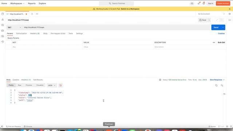Open Environments panel in the sidebar
233x131 pixels.
[x=3, y=25]
